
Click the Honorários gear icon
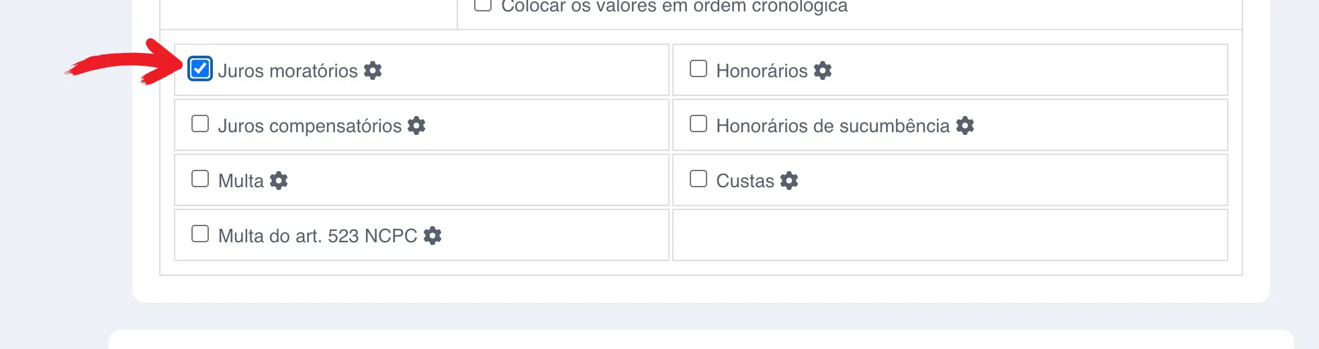pos(823,70)
